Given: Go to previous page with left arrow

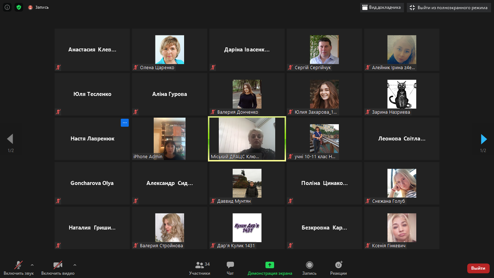Looking at the screenshot, I should pos(10,139).
